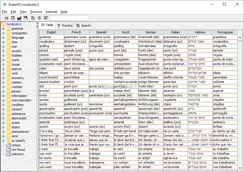This screenshot has height=172, width=244.
Task: Click the grayed-out notebook toolbar icon
Action: click(46, 18)
